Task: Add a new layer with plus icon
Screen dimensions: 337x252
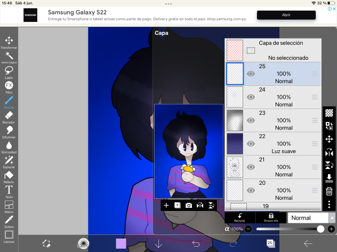Action: point(166,206)
